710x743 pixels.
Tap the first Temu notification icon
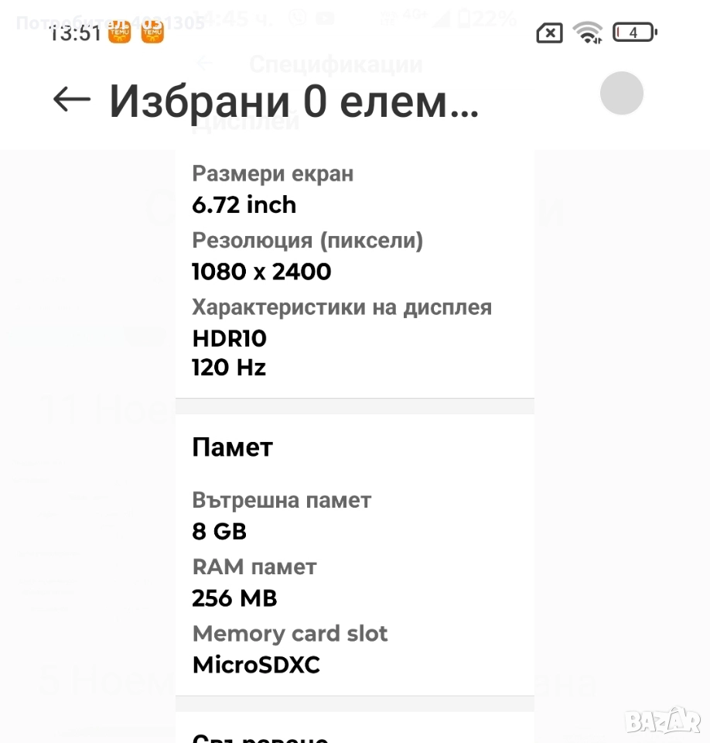click(120, 33)
